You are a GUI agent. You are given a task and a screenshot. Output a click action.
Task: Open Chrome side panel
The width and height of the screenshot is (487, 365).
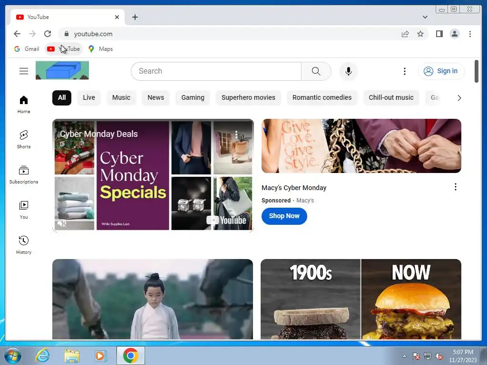[439, 34]
